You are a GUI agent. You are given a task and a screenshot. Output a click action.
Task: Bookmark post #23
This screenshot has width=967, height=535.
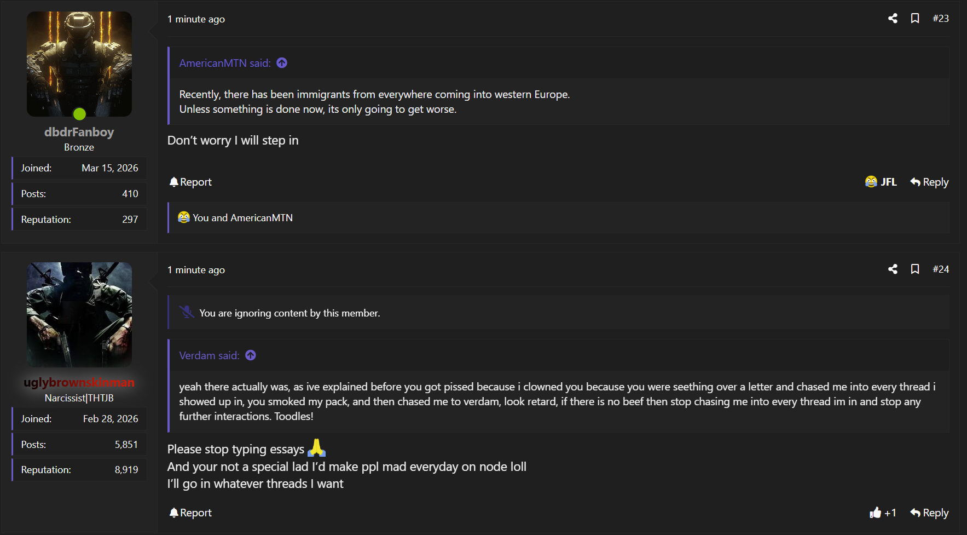914,19
